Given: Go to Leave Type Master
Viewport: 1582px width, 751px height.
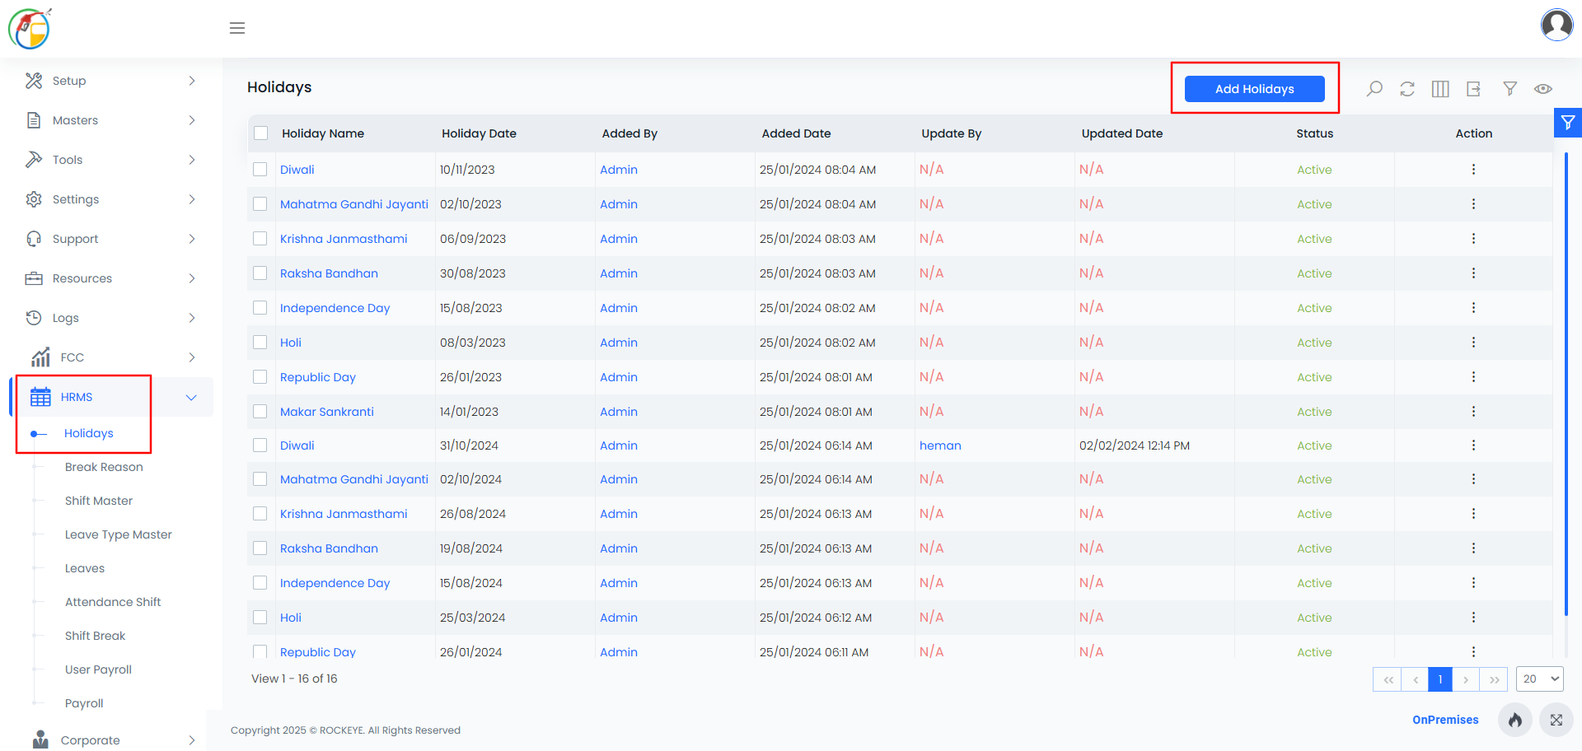Looking at the screenshot, I should click(119, 534).
